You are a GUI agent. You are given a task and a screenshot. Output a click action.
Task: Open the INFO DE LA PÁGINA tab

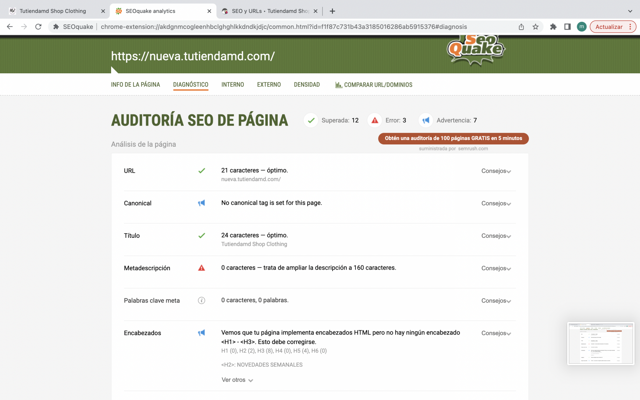(x=136, y=85)
